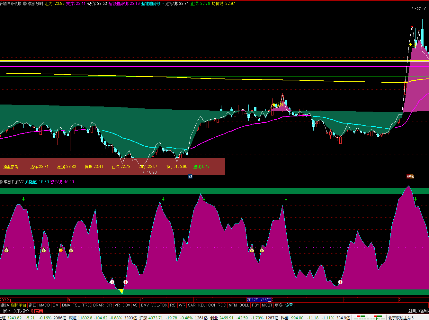Click the 警示线: 45.00 readout
This screenshot has width=429, height=320.
tap(62, 182)
